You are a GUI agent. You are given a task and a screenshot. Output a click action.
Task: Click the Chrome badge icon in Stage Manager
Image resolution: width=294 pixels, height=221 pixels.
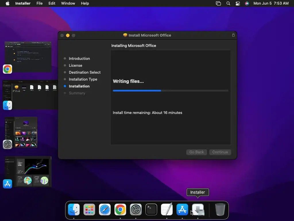(7, 69)
